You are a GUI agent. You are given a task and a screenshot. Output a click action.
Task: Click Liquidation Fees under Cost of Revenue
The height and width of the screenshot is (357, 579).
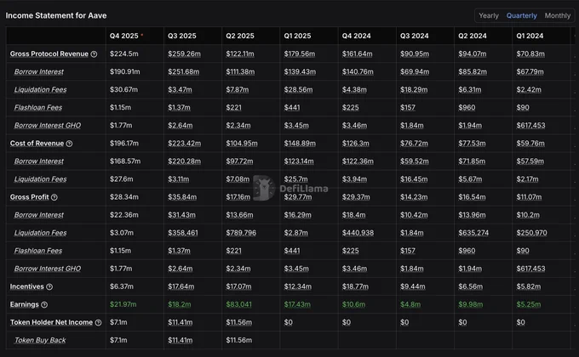40,178
